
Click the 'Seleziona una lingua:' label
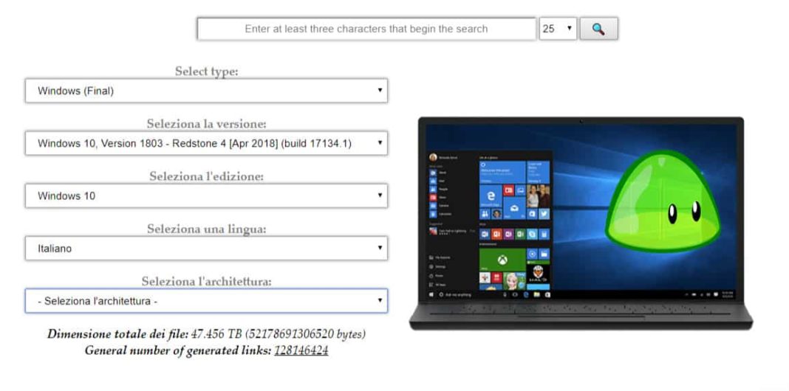click(206, 229)
